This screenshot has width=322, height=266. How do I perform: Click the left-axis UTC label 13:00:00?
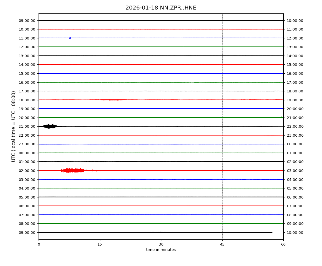[27, 56]
